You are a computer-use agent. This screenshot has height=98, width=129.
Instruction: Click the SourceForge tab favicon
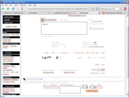click(103, 13)
